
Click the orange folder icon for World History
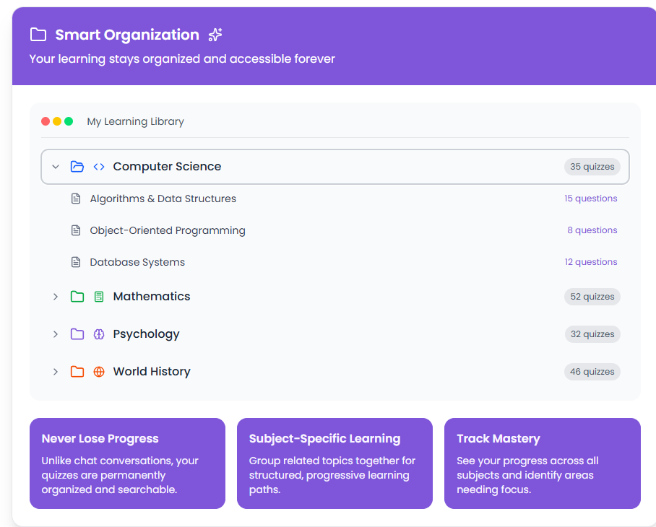tap(77, 372)
